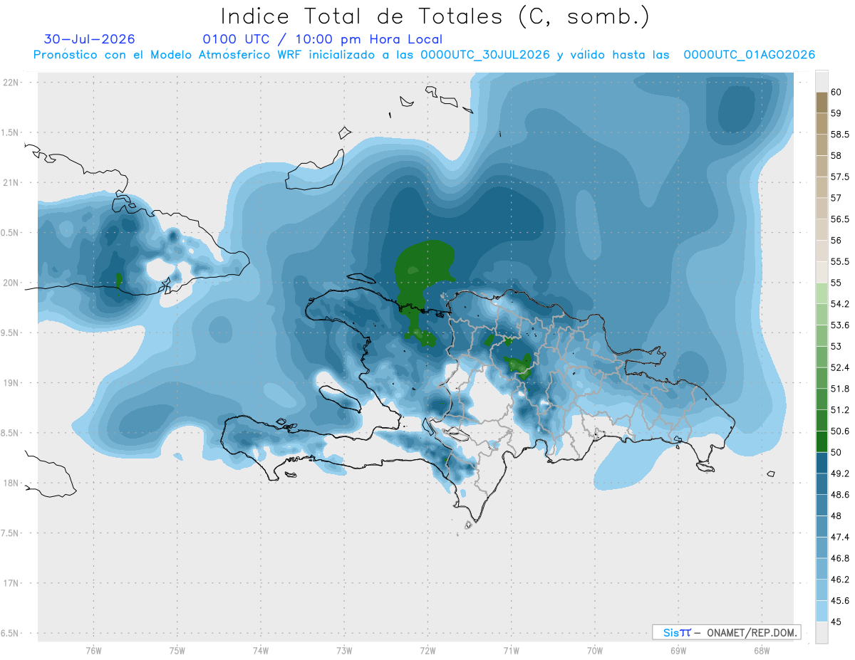Screen dimensions: 855x660
Task: Select legend value '55'
Action: 836,283
